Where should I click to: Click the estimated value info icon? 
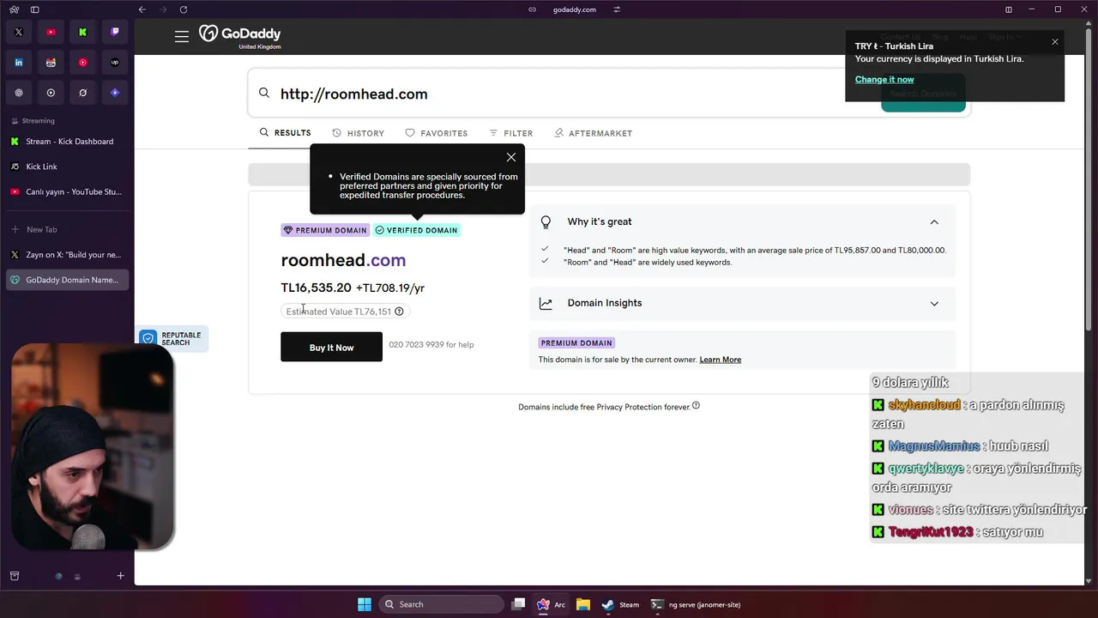pos(399,312)
